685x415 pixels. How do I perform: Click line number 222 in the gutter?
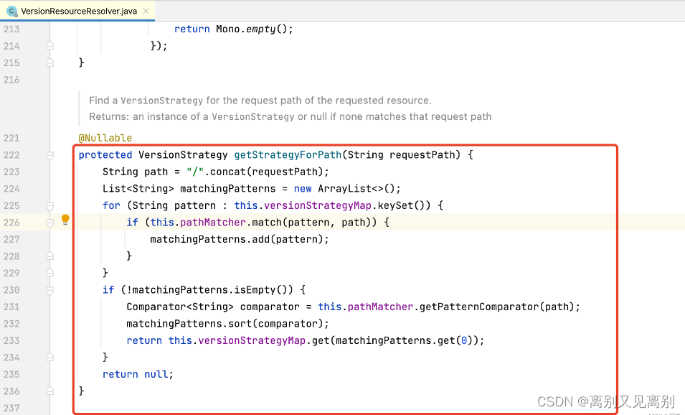pos(11,155)
